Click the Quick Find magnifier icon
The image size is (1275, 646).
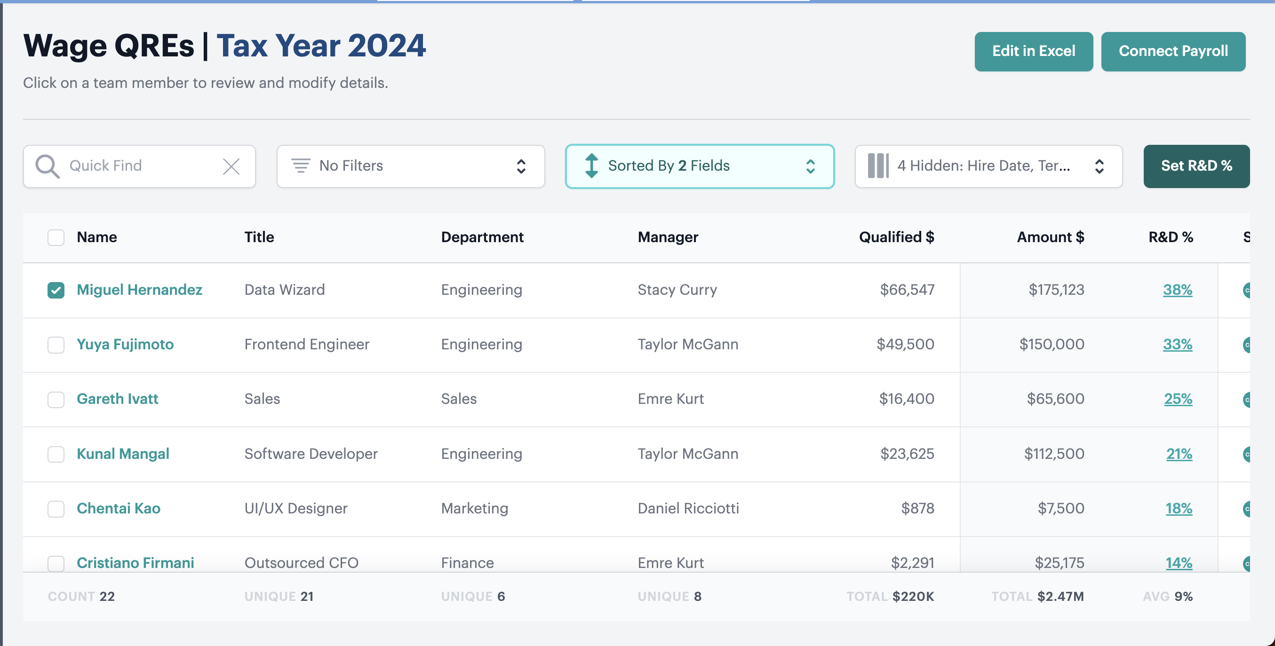[48, 166]
